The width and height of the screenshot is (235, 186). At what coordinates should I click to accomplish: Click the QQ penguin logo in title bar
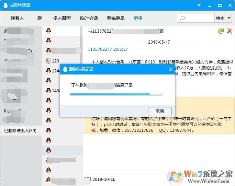[5, 5]
